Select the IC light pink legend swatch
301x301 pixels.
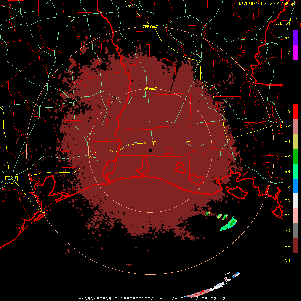(295, 216)
